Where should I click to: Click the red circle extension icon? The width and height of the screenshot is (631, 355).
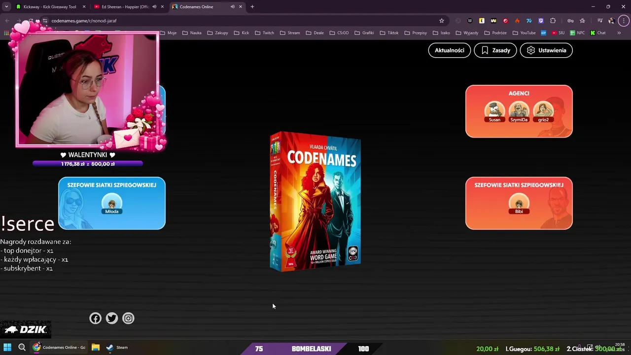coord(505,21)
